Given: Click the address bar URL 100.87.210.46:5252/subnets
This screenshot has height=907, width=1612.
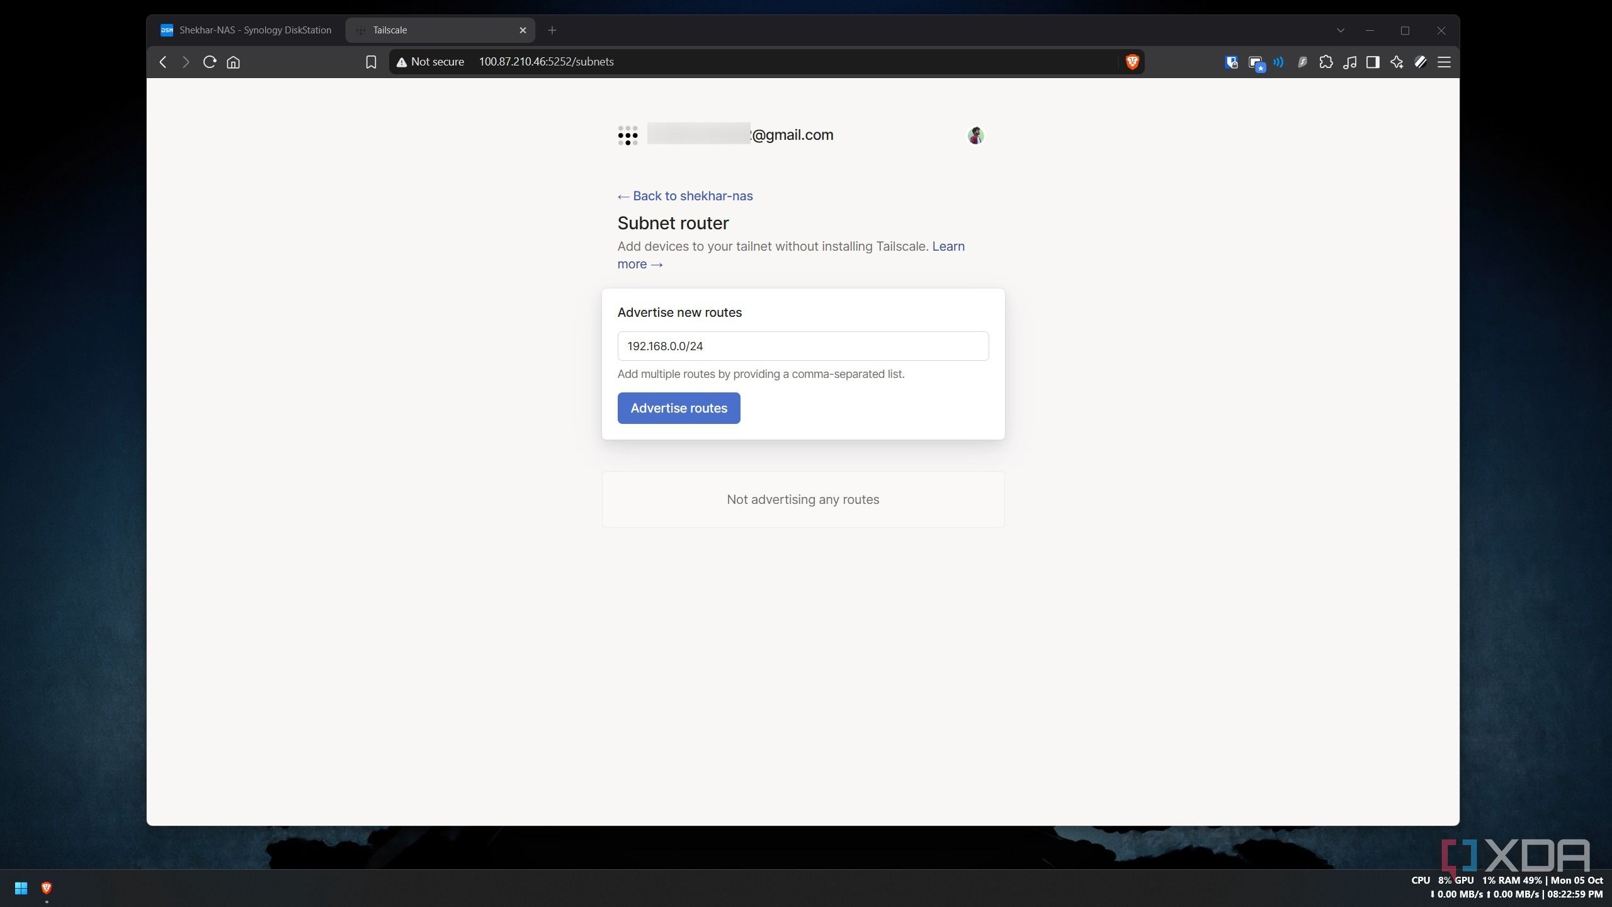Looking at the screenshot, I should pyautogui.click(x=546, y=62).
